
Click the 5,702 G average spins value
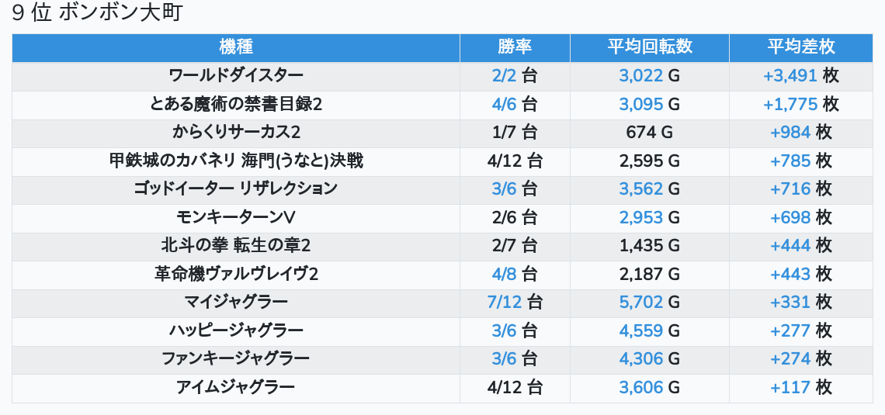(650, 303)
